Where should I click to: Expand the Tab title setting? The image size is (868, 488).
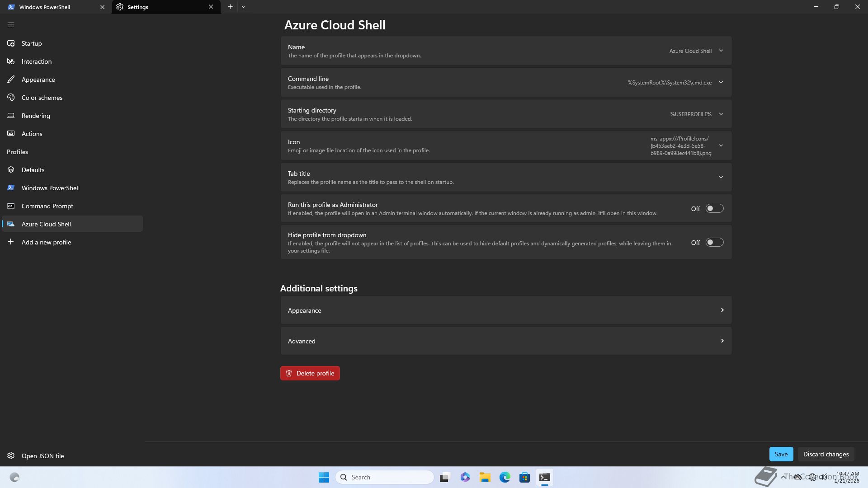(721, 177)
